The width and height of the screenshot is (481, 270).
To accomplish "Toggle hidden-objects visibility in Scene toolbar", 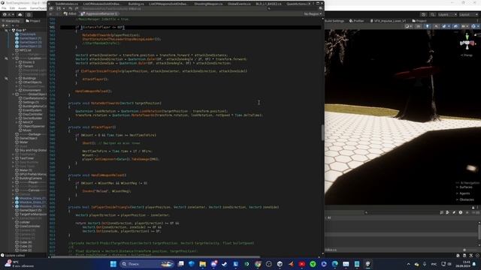I will [455, 26].
